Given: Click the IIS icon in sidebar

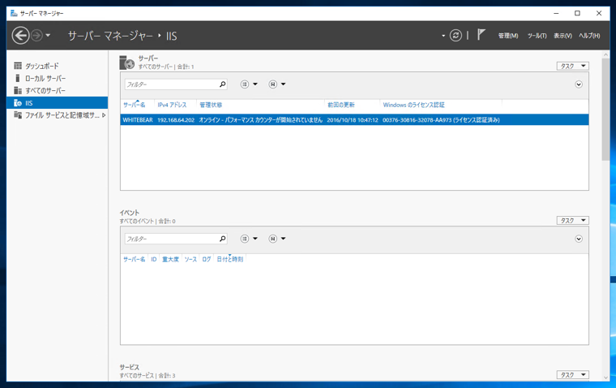Looking at the screenshot, I should 18,103.
